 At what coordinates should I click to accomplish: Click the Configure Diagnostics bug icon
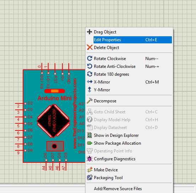click(90, 159)
